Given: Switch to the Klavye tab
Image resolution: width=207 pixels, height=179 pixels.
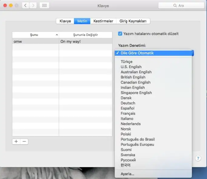Looking at the screenshot, I should tap(65, 21).
